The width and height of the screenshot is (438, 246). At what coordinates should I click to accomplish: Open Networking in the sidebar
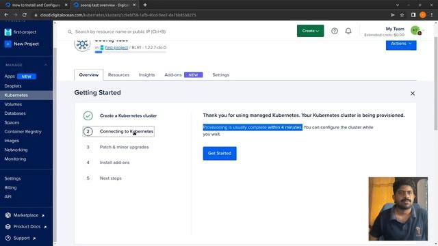coord(16,150)
